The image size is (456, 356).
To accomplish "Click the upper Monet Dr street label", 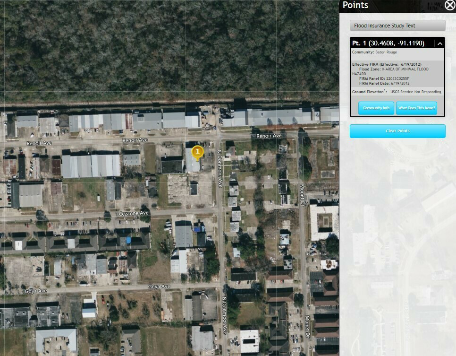I will click(302, 195).
